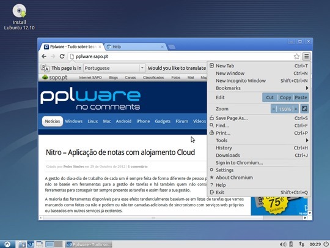Open the Install Lubuntu 12.10 desktop icon

19,17
